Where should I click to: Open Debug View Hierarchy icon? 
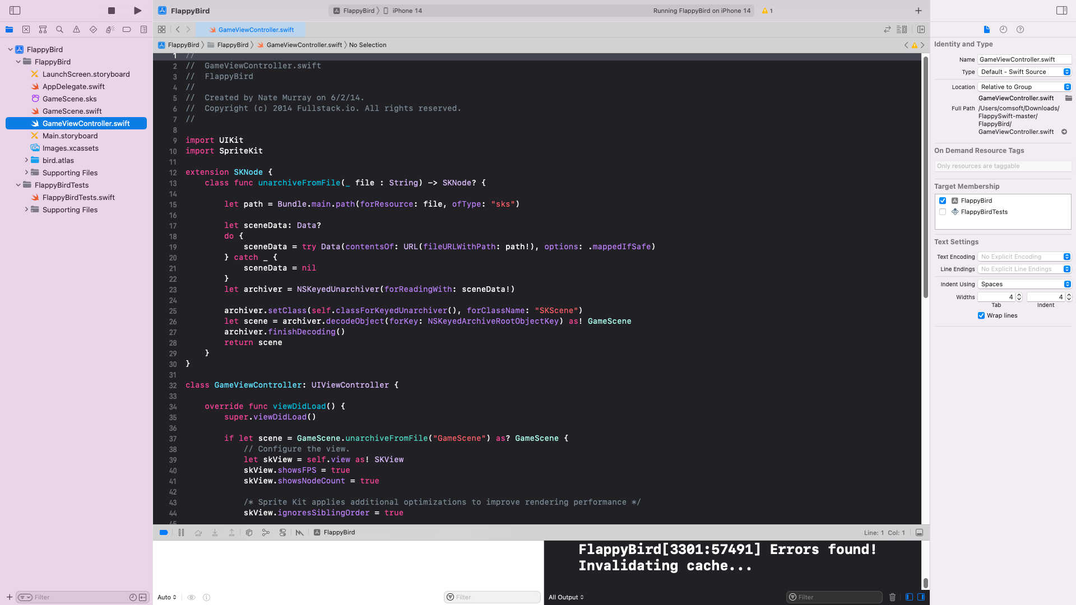click(x=249, y=533)
